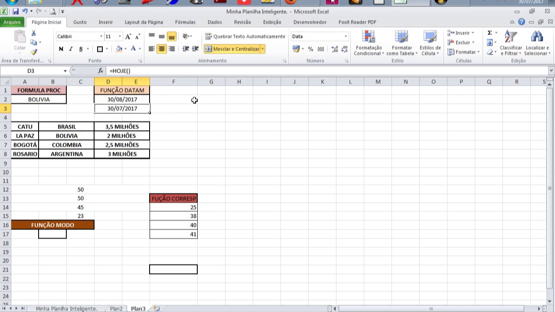Click the fx insert function icon
Viewport: 555px width, 312px height.
pos(101,71)
